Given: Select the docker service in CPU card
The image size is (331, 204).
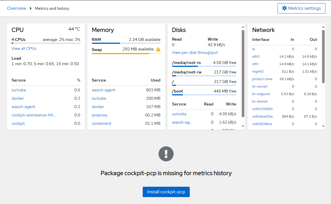Looking at the screenshot, I should pyautogui.click(x=18, y=98).
